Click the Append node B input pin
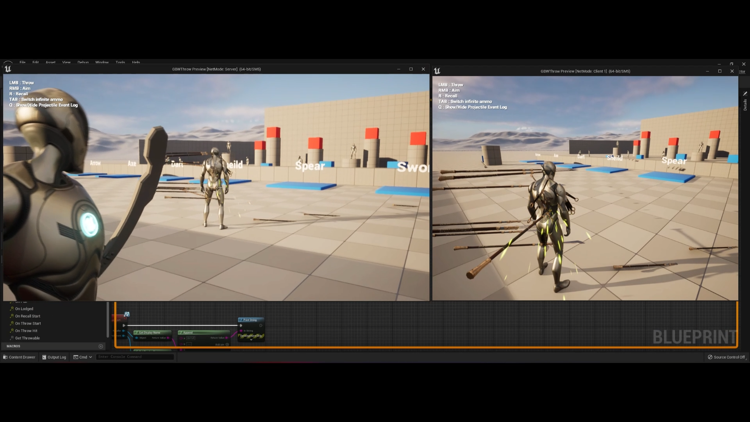750x422 pixels. tap(181, 344)
